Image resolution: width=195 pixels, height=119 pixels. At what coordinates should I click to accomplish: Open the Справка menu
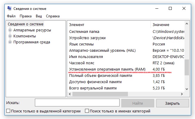tap(53, 16)
